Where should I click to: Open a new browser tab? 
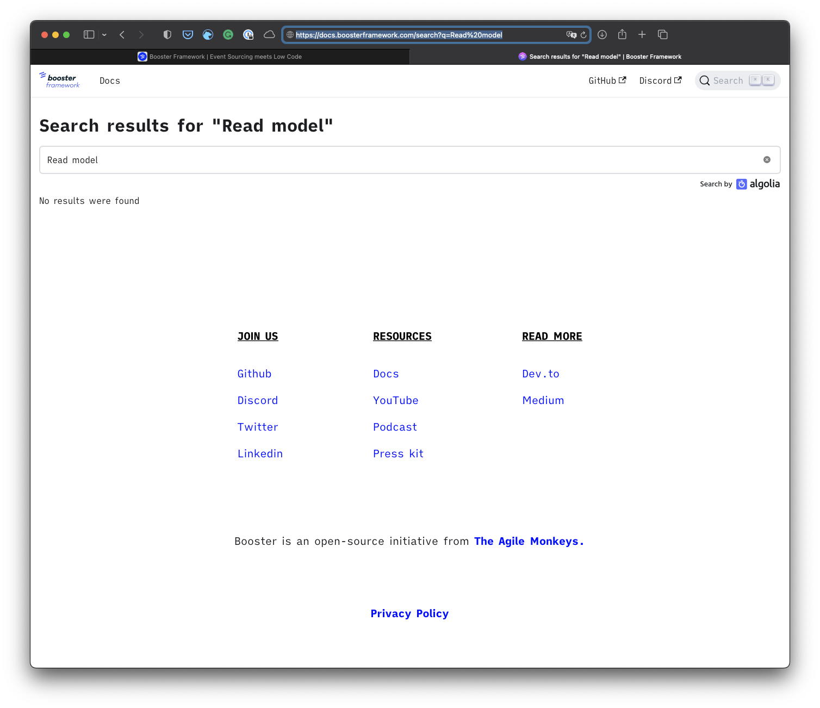tap(642, 34)
